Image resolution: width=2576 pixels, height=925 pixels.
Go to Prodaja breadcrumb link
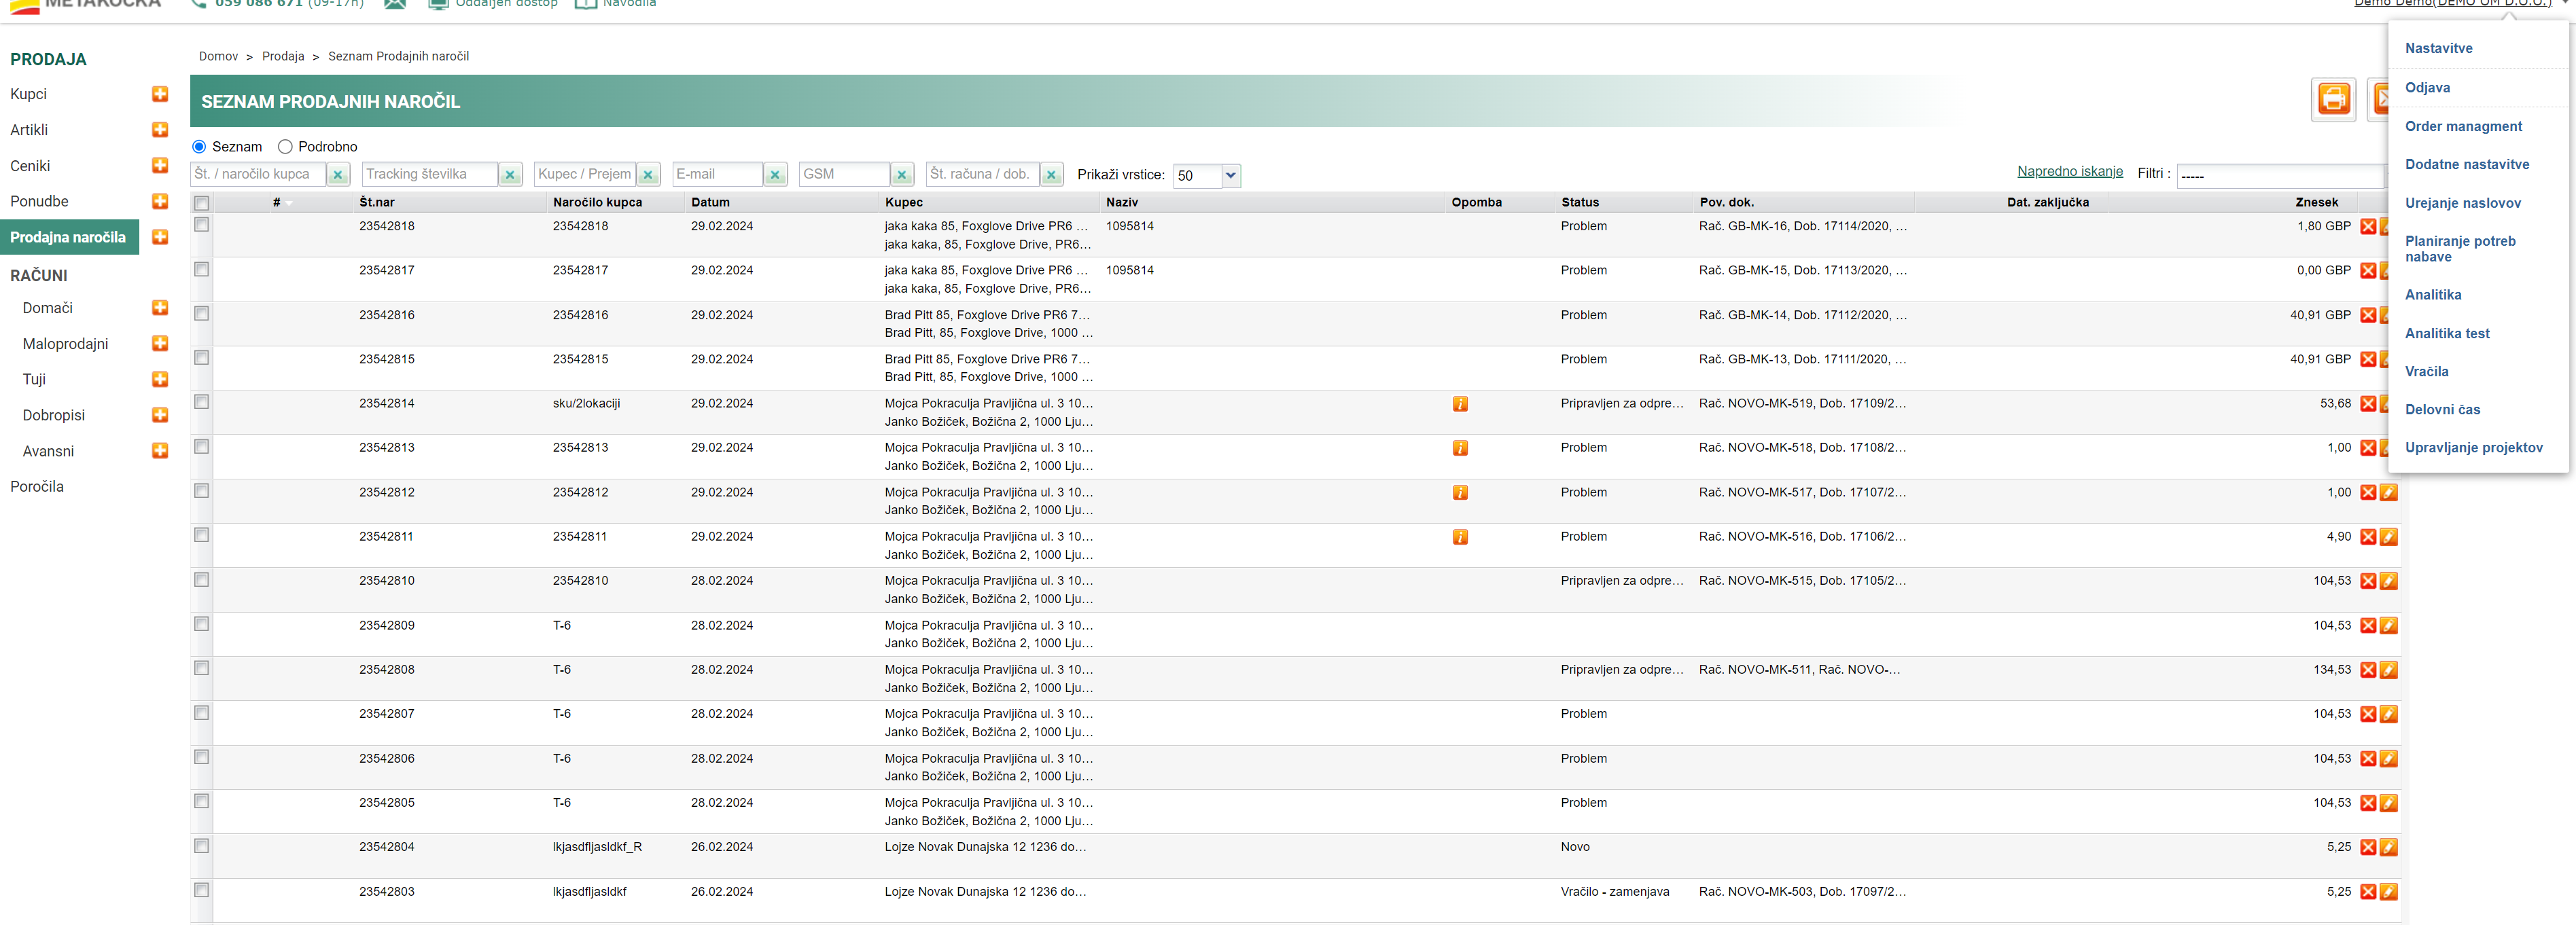(283, 56)
